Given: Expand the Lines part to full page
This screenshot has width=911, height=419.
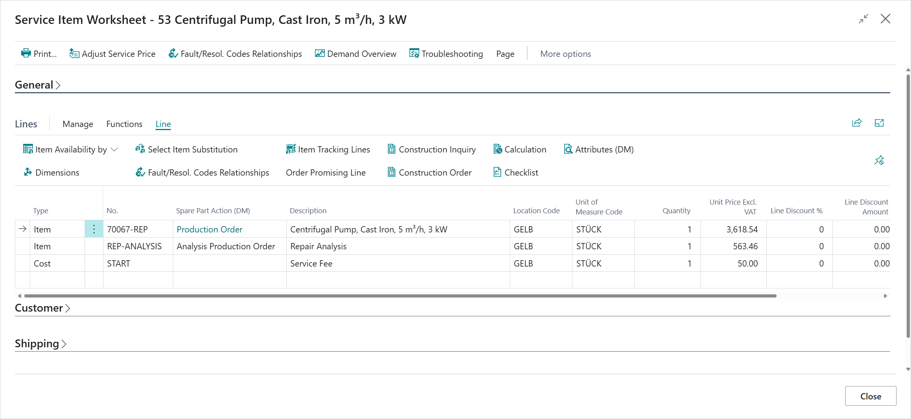Looking at the screenshot, I should coord(879,123).
